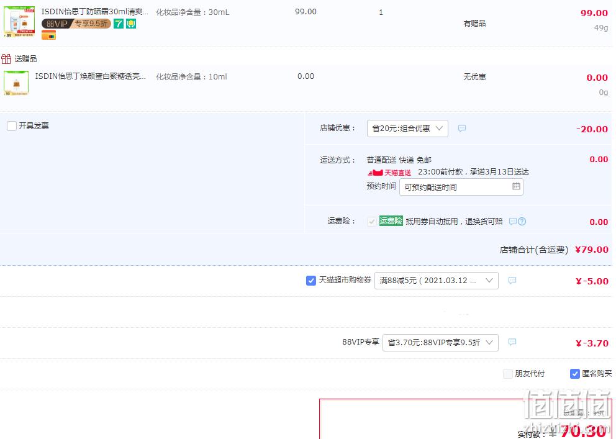This screenshot has width=616, height=439.
Task: Click the red 99.00 subtotal price
Action: (x=594, y=13)
